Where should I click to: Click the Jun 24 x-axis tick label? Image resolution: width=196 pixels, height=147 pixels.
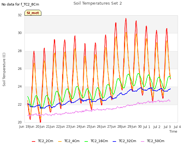pos(76,126)
